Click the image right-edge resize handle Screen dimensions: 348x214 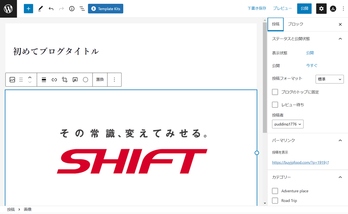(x=257, y=153)
